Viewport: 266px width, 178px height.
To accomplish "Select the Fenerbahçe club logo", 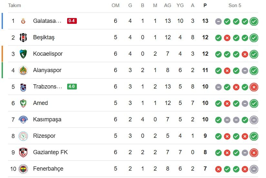I will click(23, 169).
